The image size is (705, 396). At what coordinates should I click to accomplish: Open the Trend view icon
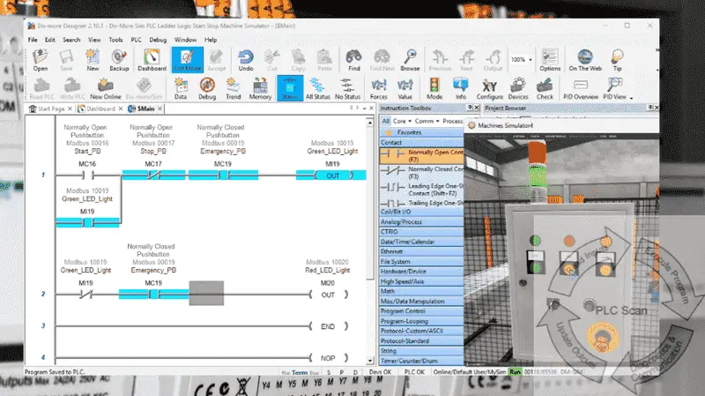coord(233,88)
